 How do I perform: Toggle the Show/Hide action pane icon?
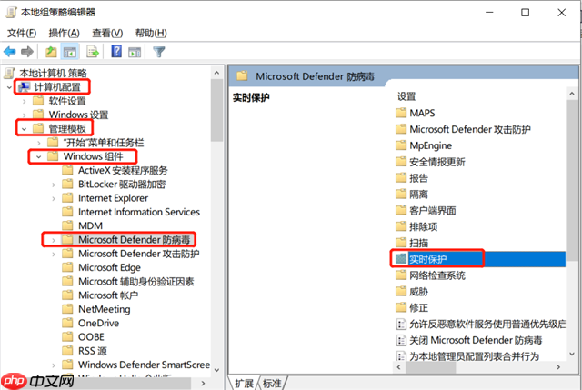(133, 52)
